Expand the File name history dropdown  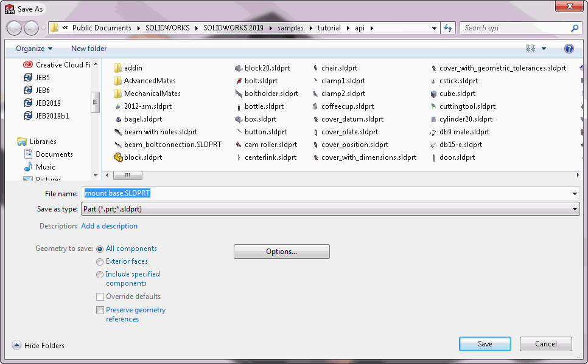click(575, 194)
